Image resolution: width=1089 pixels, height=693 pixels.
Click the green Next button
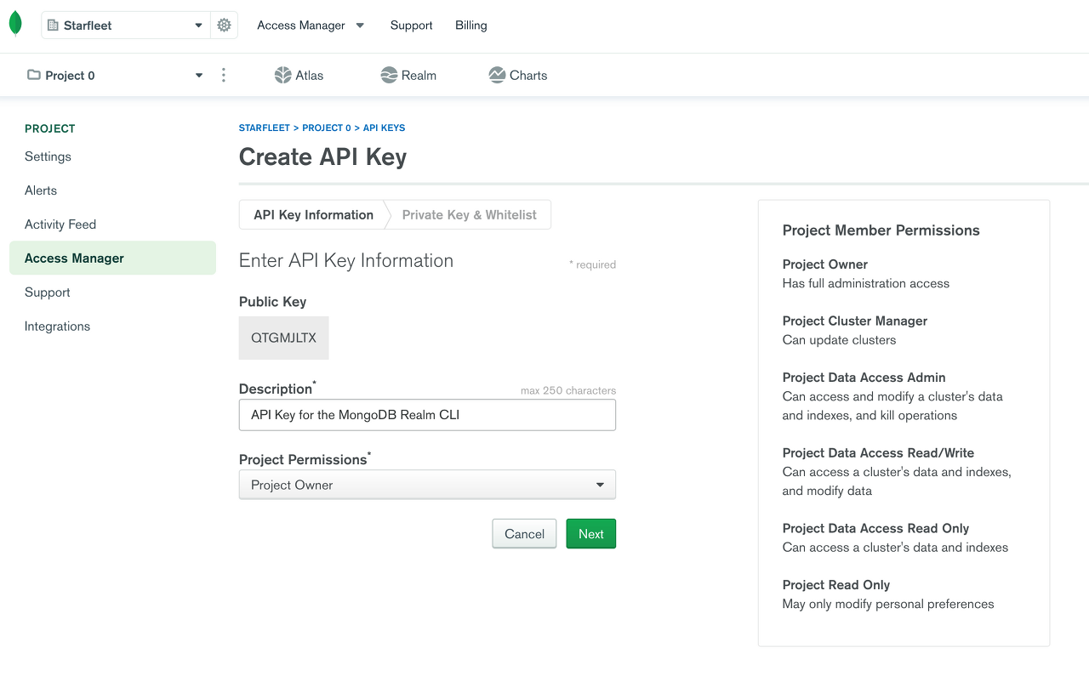click(591, 534)
